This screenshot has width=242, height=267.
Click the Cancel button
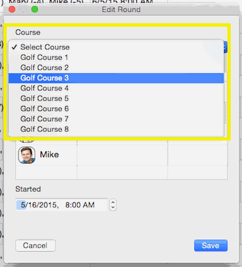pyautogui.click(x=35, y=246)
